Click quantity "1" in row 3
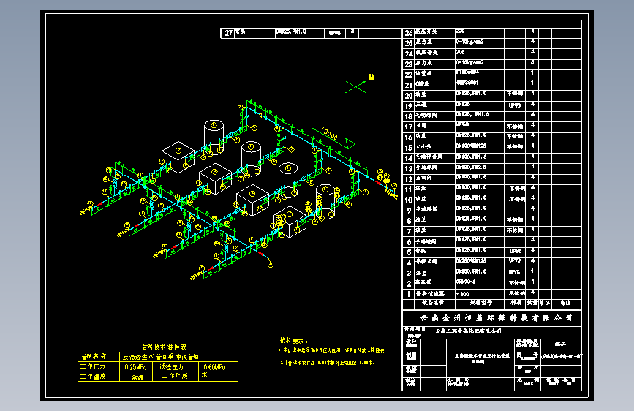The width and height of the screenshot is (634, 411). 532,271
